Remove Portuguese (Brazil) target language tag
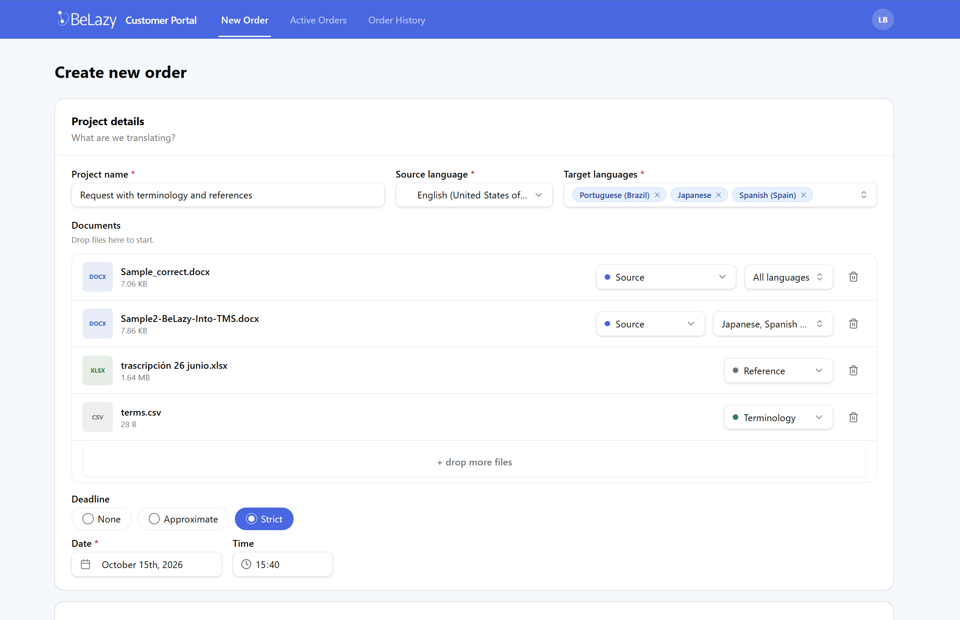This screenshot has width=960, height=620. click(x=657, y=195)
